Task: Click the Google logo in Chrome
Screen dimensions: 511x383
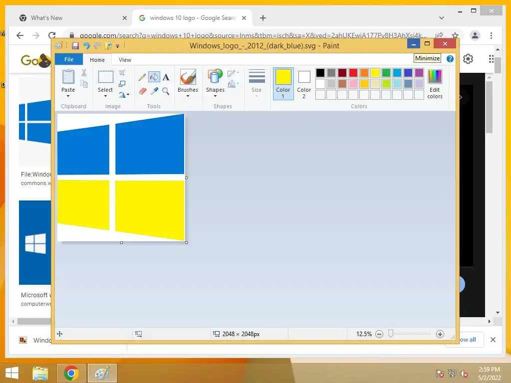Action: pyautogui.click(x=35, y=60)
